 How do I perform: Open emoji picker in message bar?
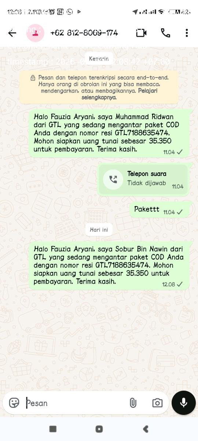(x=14, y=403)
